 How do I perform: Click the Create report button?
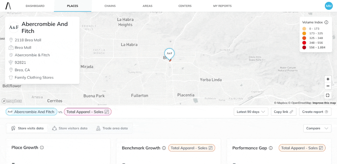(x=315, y=112)
